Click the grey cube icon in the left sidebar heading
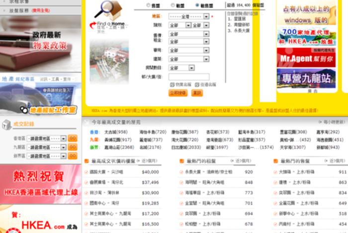Screen dimensions: 348x233 pyautogui.click(x=6, y=124)
